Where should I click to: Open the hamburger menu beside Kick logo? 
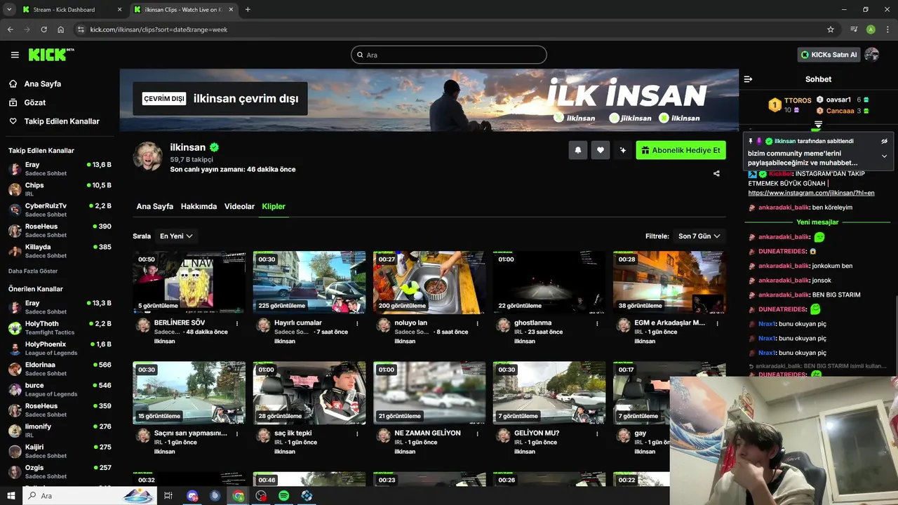15,55
